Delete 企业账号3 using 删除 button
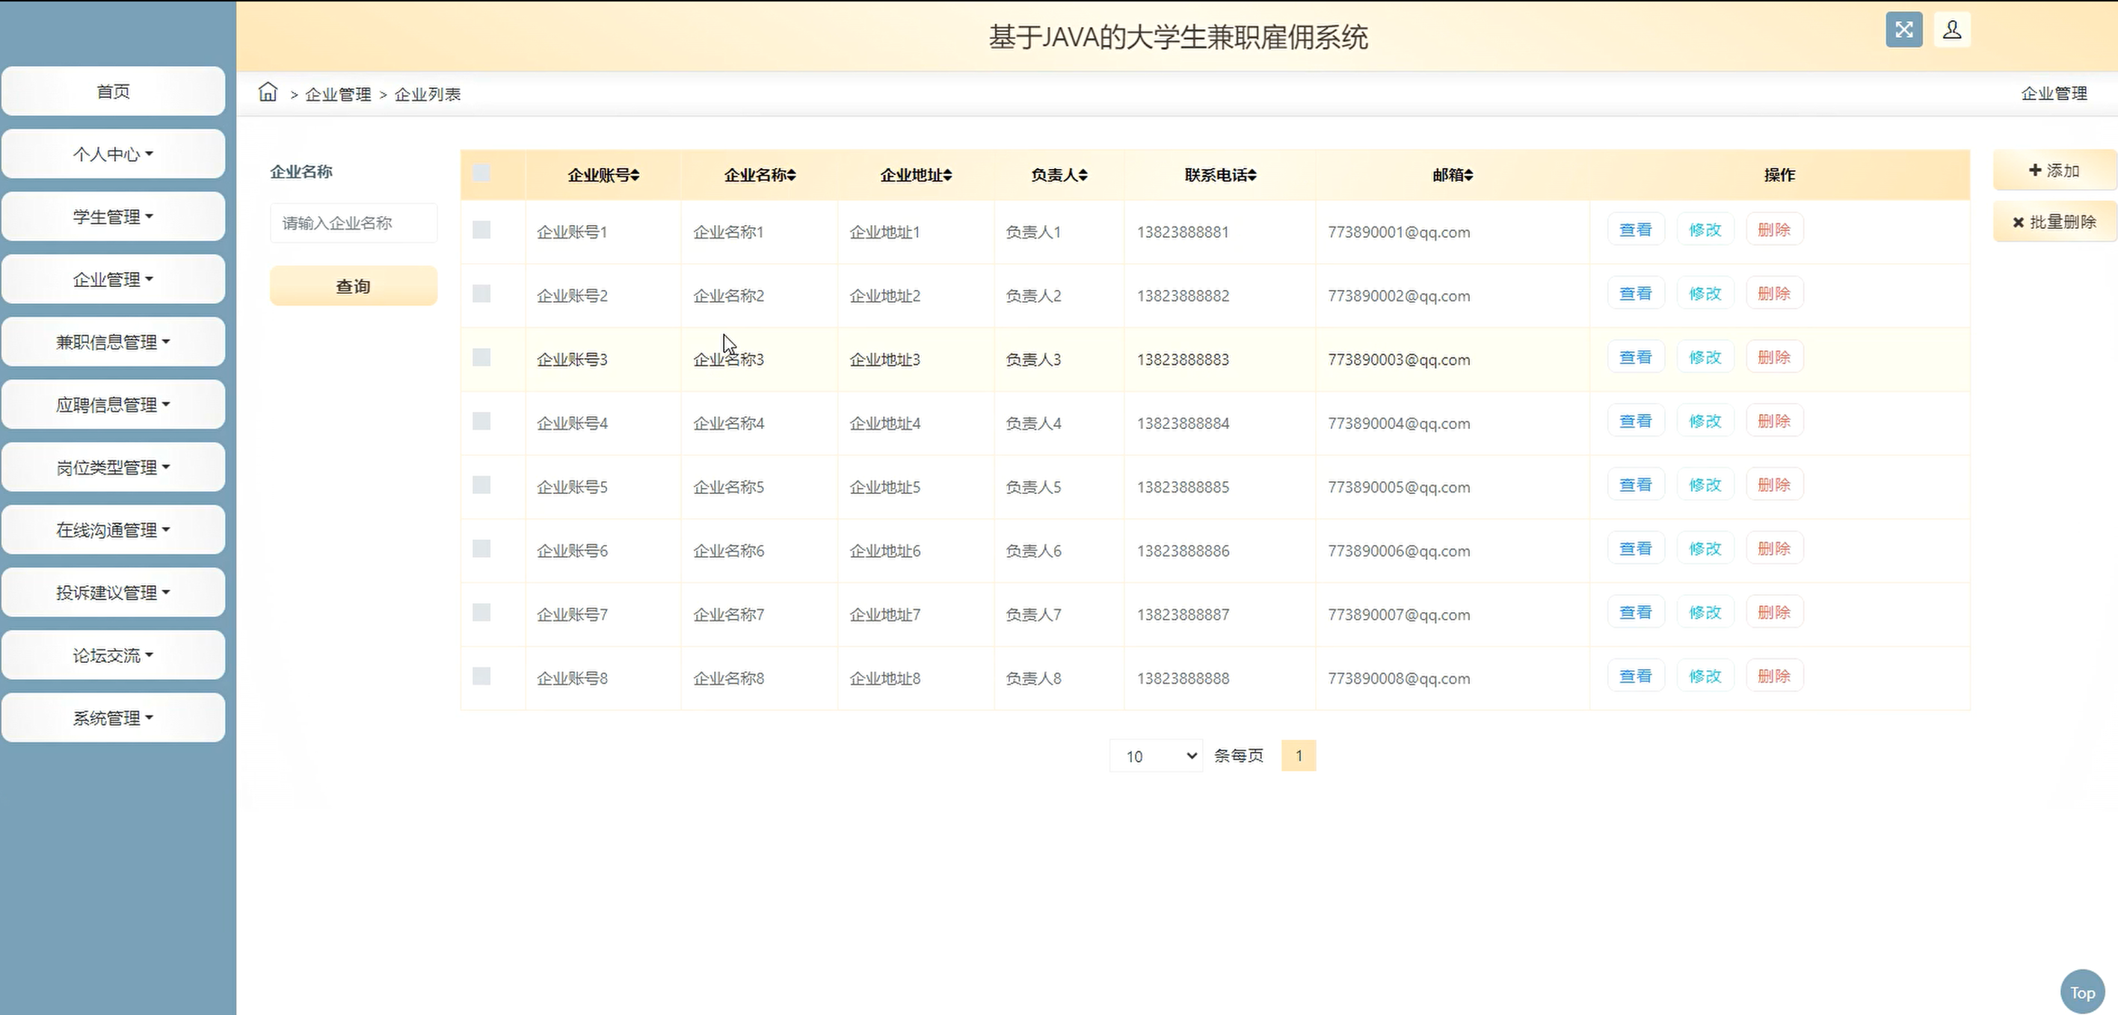This screenshot has height=1015, width=2118. pyautogui.click(x=1773, y=357)
